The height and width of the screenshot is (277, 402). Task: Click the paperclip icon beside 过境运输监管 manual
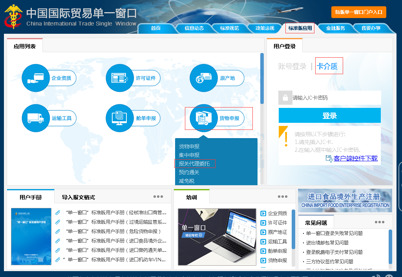tap(58, 222)
